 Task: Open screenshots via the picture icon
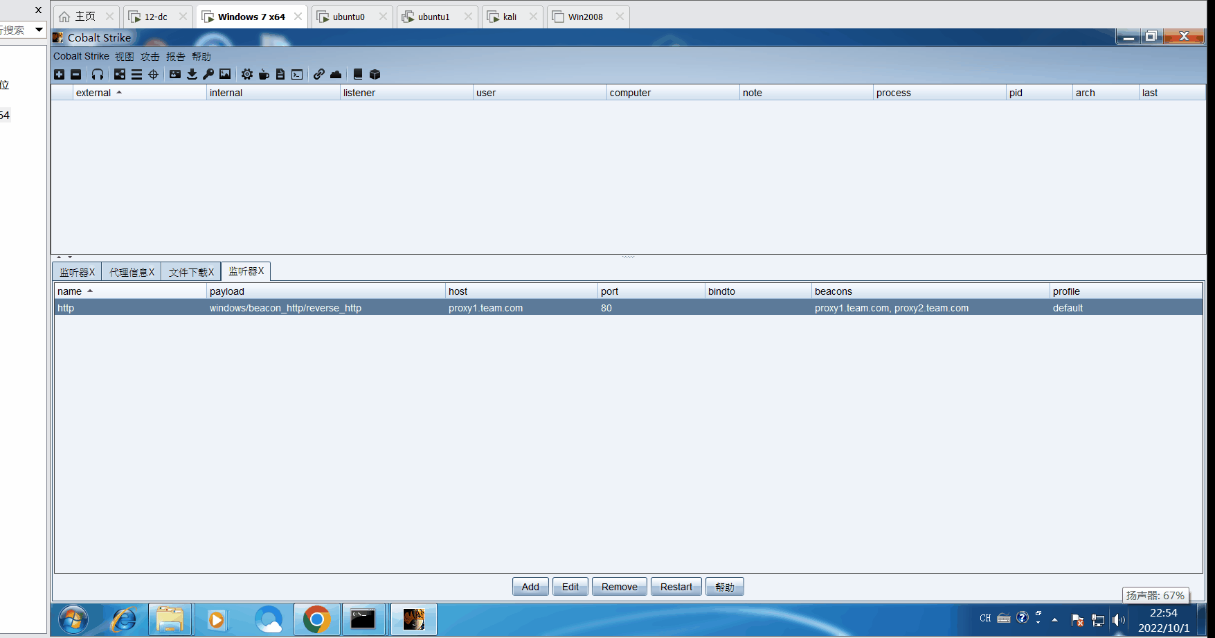tap(225, 74)
